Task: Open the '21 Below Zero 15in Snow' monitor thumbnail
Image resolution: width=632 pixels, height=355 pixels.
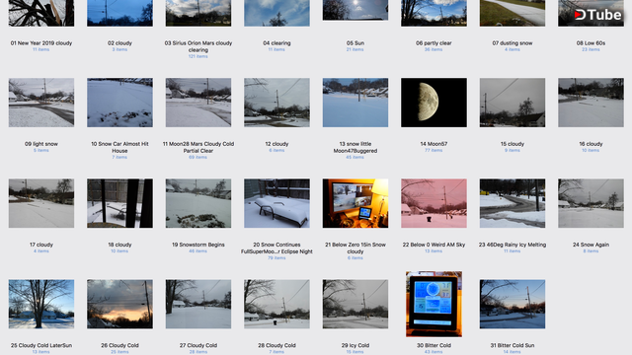Action: coord(355,203)
